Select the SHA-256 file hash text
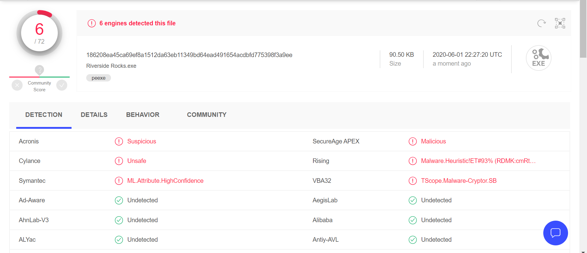Screen dimensions: 587x253 (189, 55)
